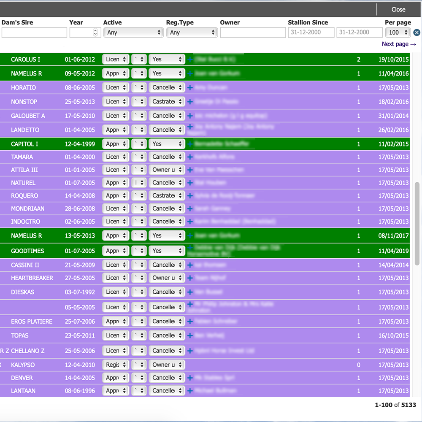Screen dimensions: 422x422
Task: Open the Active filter dropdown set to Any
Action: (x=133, y=32)
